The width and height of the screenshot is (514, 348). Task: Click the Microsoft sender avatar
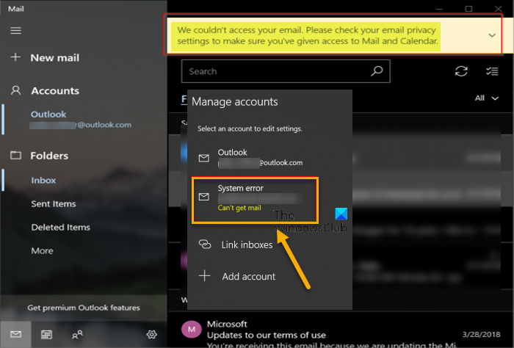point(192,330)
